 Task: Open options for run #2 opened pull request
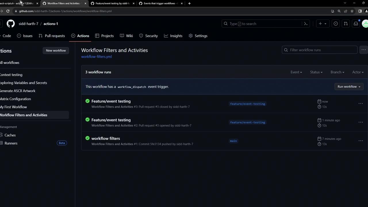(361, 122)
